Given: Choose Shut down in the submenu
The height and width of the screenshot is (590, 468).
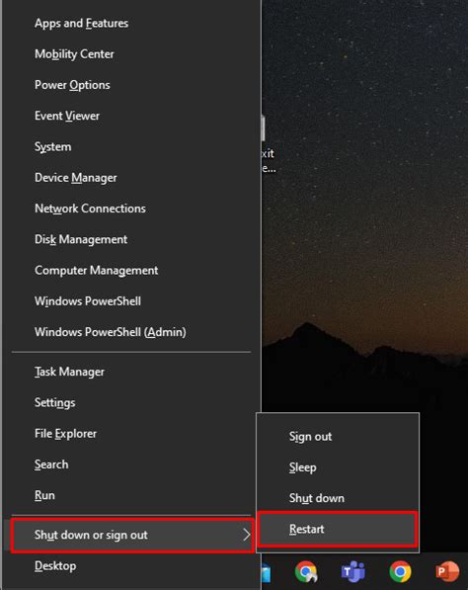Looking at the screenshot, I should (x=338, y=498).
